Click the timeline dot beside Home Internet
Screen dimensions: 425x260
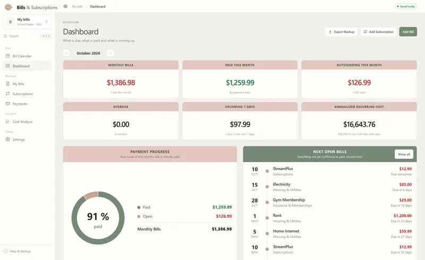click(x=267, y=233)
